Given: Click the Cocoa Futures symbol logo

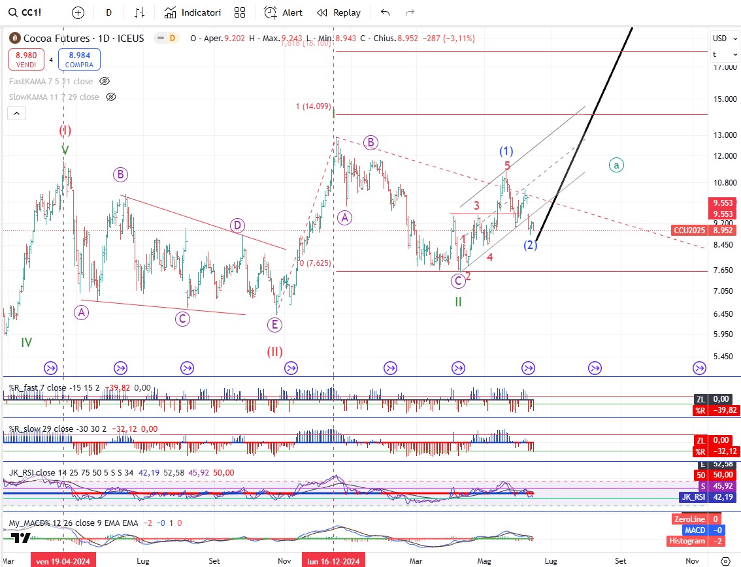Looking at the screenshot, I should 14,39.
